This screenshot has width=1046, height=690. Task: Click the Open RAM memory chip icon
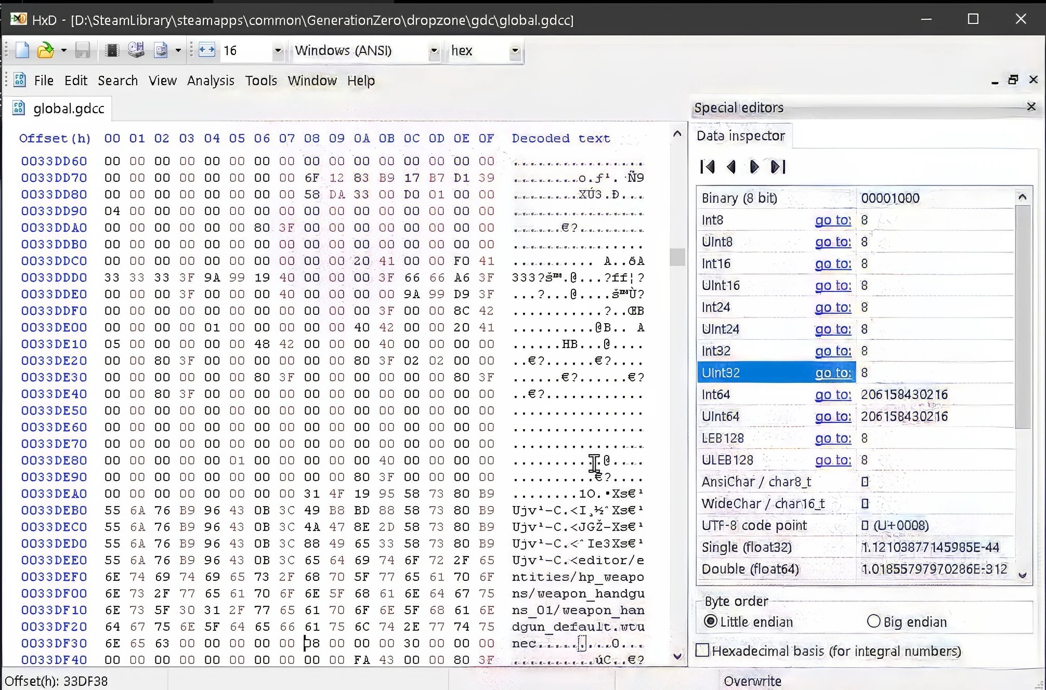pos(111,50)
